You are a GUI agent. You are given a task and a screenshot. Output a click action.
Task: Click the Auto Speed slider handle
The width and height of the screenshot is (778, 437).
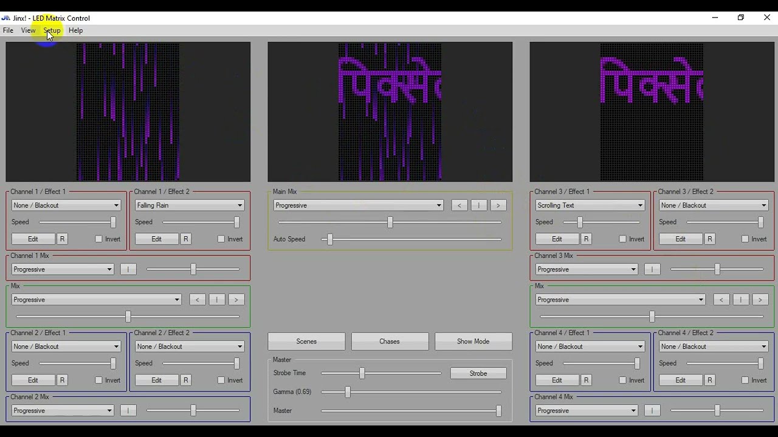pyautogui.click(x=330, y=239)
